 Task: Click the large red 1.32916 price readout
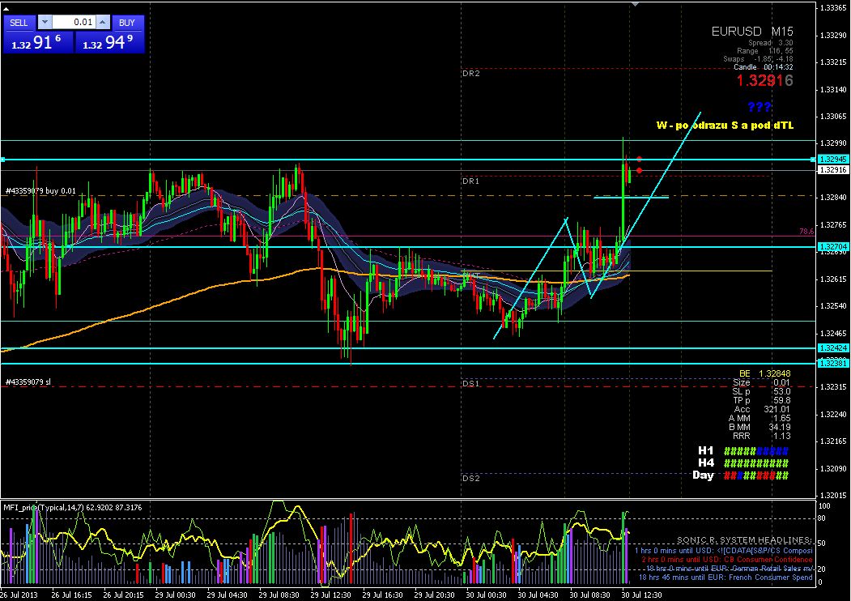click(x=764, y=80)
